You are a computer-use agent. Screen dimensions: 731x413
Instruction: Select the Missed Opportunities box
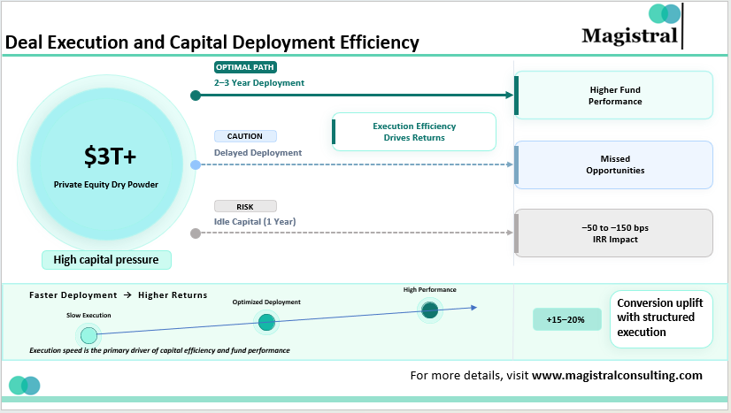(614, 164)
